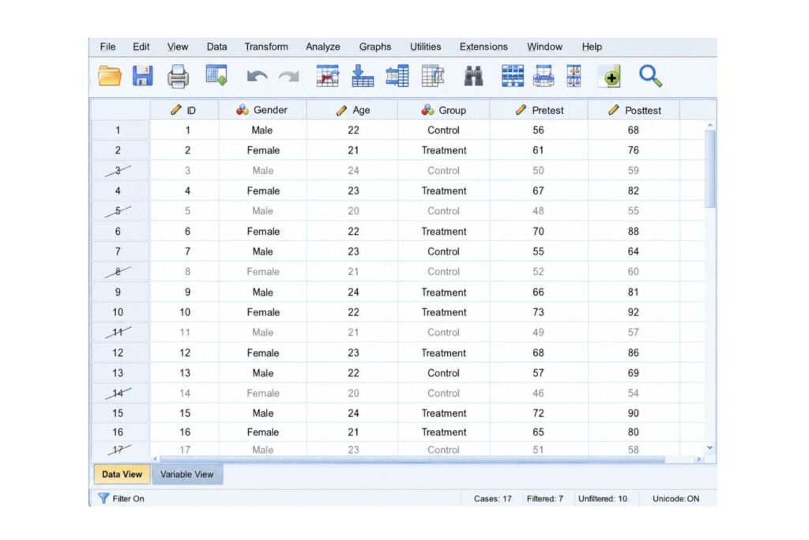809x540 pixels.
Task: Click the horizontal scrollbar thumb
Action: [x=412, y=459]
